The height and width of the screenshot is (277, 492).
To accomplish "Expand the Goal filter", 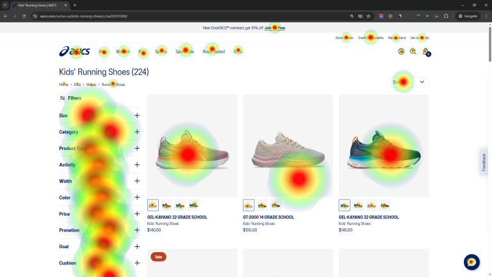I will pos(99,246).
